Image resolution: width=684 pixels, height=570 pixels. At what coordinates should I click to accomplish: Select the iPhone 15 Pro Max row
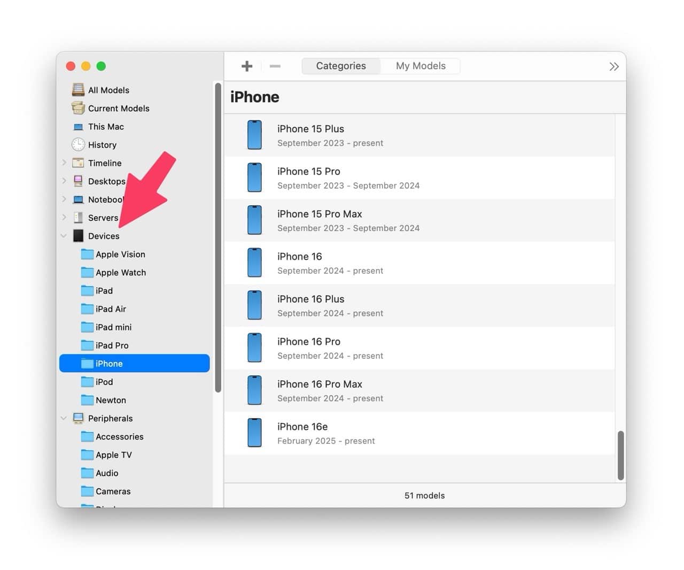pos(419,220)
